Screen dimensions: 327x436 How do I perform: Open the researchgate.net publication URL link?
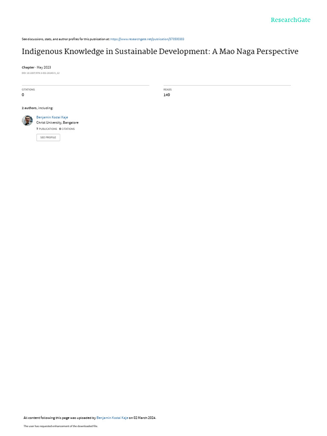pos(147,39)
